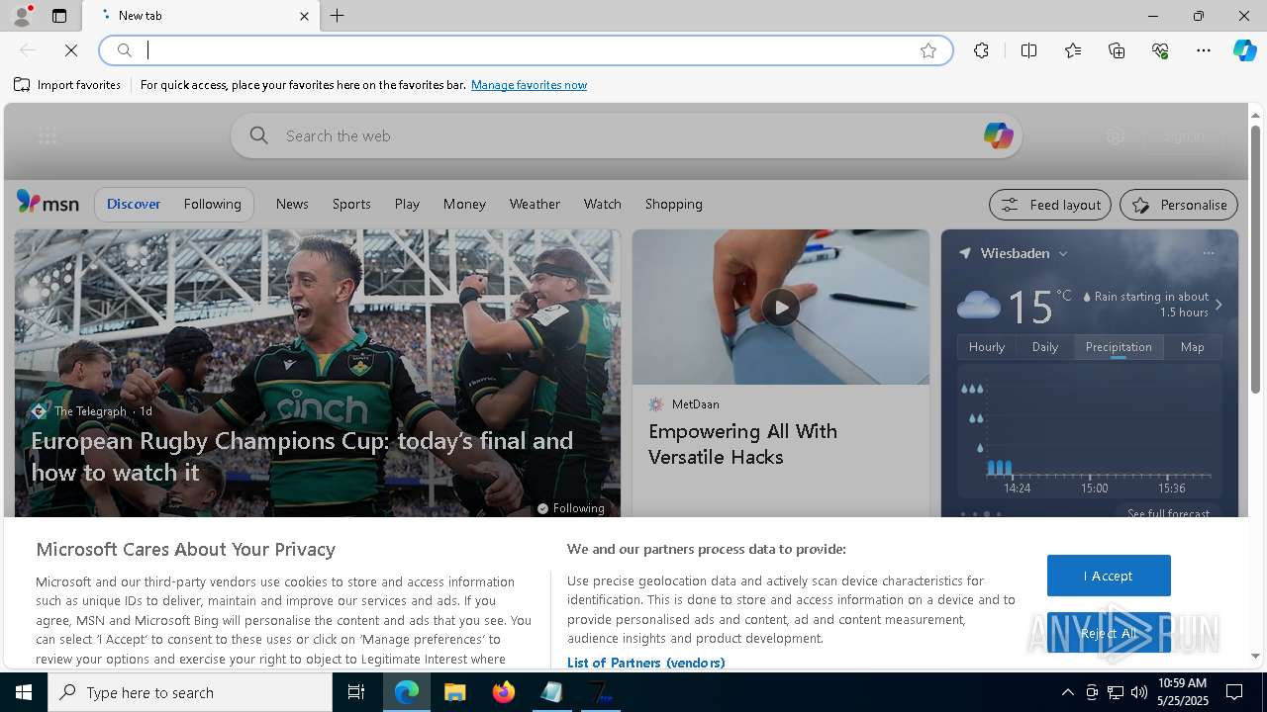Image resolution: width=1267 pixels, height=712 pixels.
Task: Open Browser essentials icon
Action: point(1160,50)
